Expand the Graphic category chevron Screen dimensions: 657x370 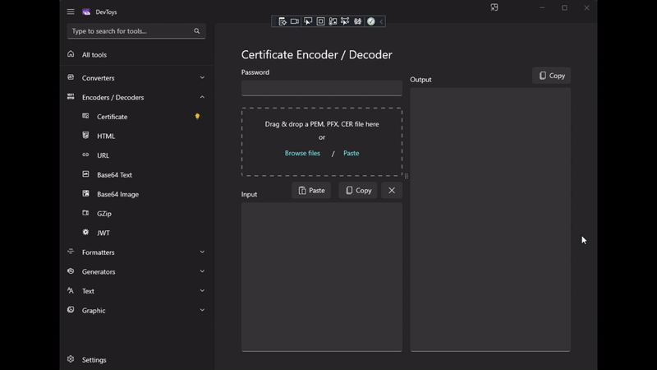coord(202,310)
